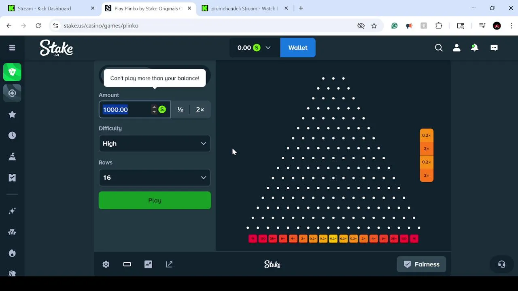The image size is (518, 291).
Task: Open the Fairness button
Action: click(x=422, y=264)
